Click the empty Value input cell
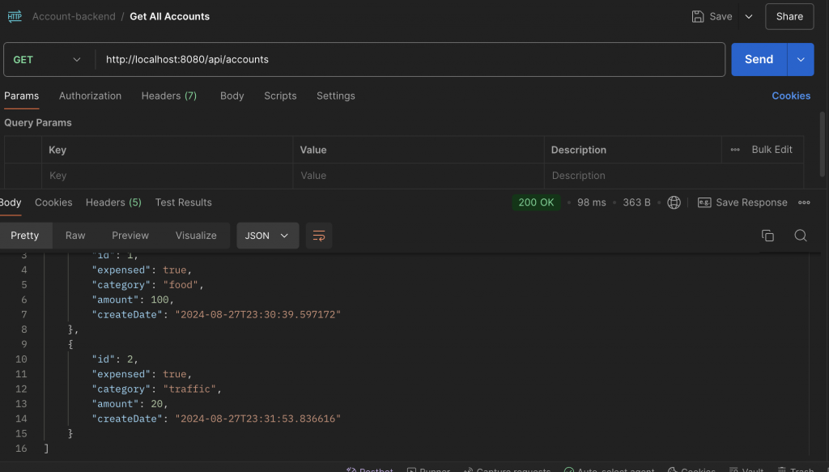The height and width of the screenshot is (472, 829). tap(419, 176)
